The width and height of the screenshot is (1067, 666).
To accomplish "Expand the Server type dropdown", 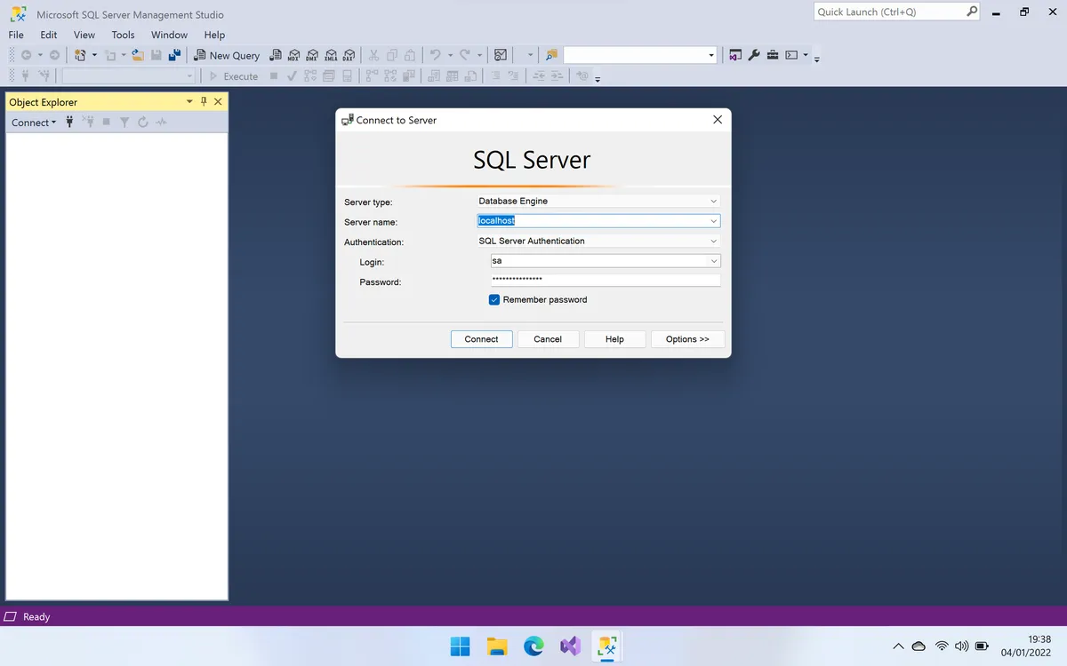I will click(x=714, y=202).
